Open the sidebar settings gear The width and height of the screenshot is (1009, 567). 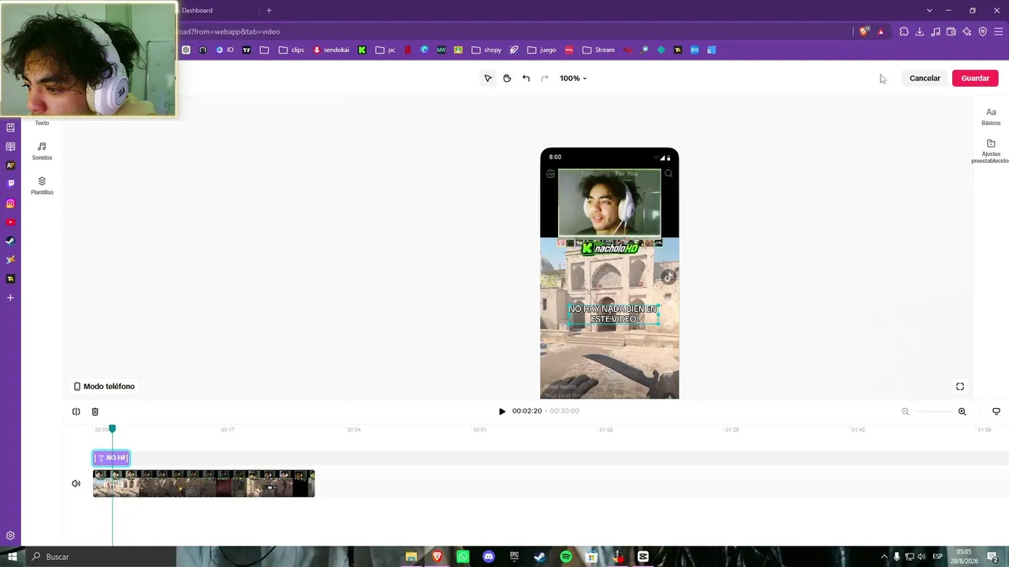pyautogui.click(x=10, y=535)
